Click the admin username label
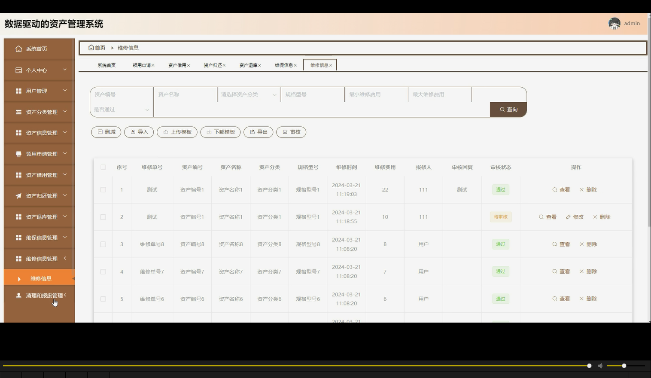 pos(632,24)
